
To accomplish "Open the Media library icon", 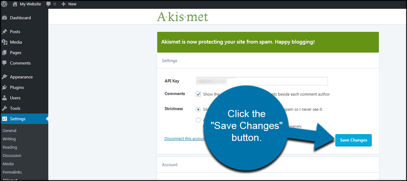I will 4,42.
